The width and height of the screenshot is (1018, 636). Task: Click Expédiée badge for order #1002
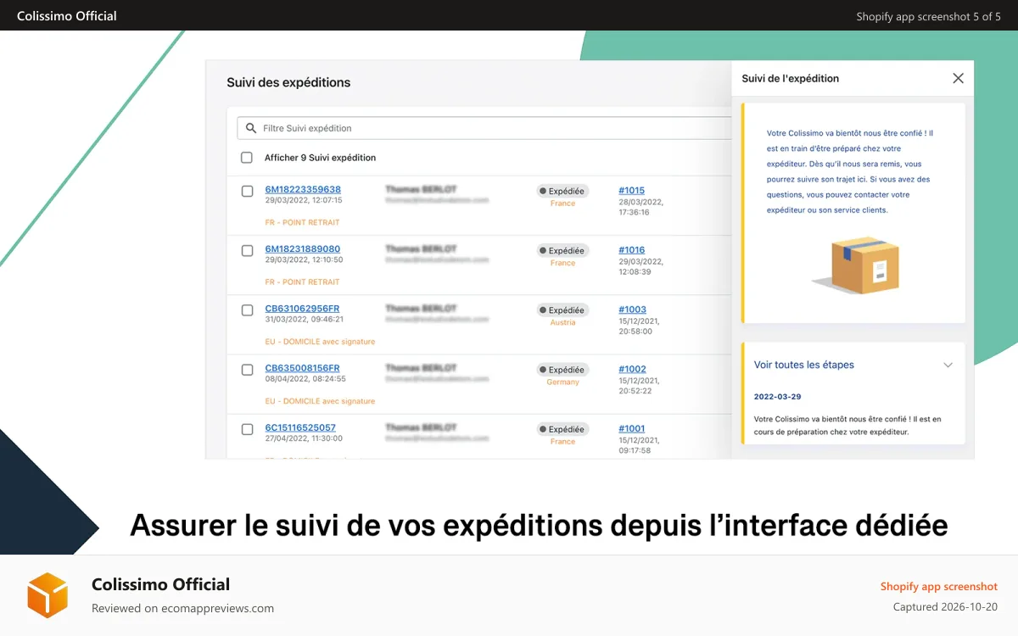click(562, 370)
